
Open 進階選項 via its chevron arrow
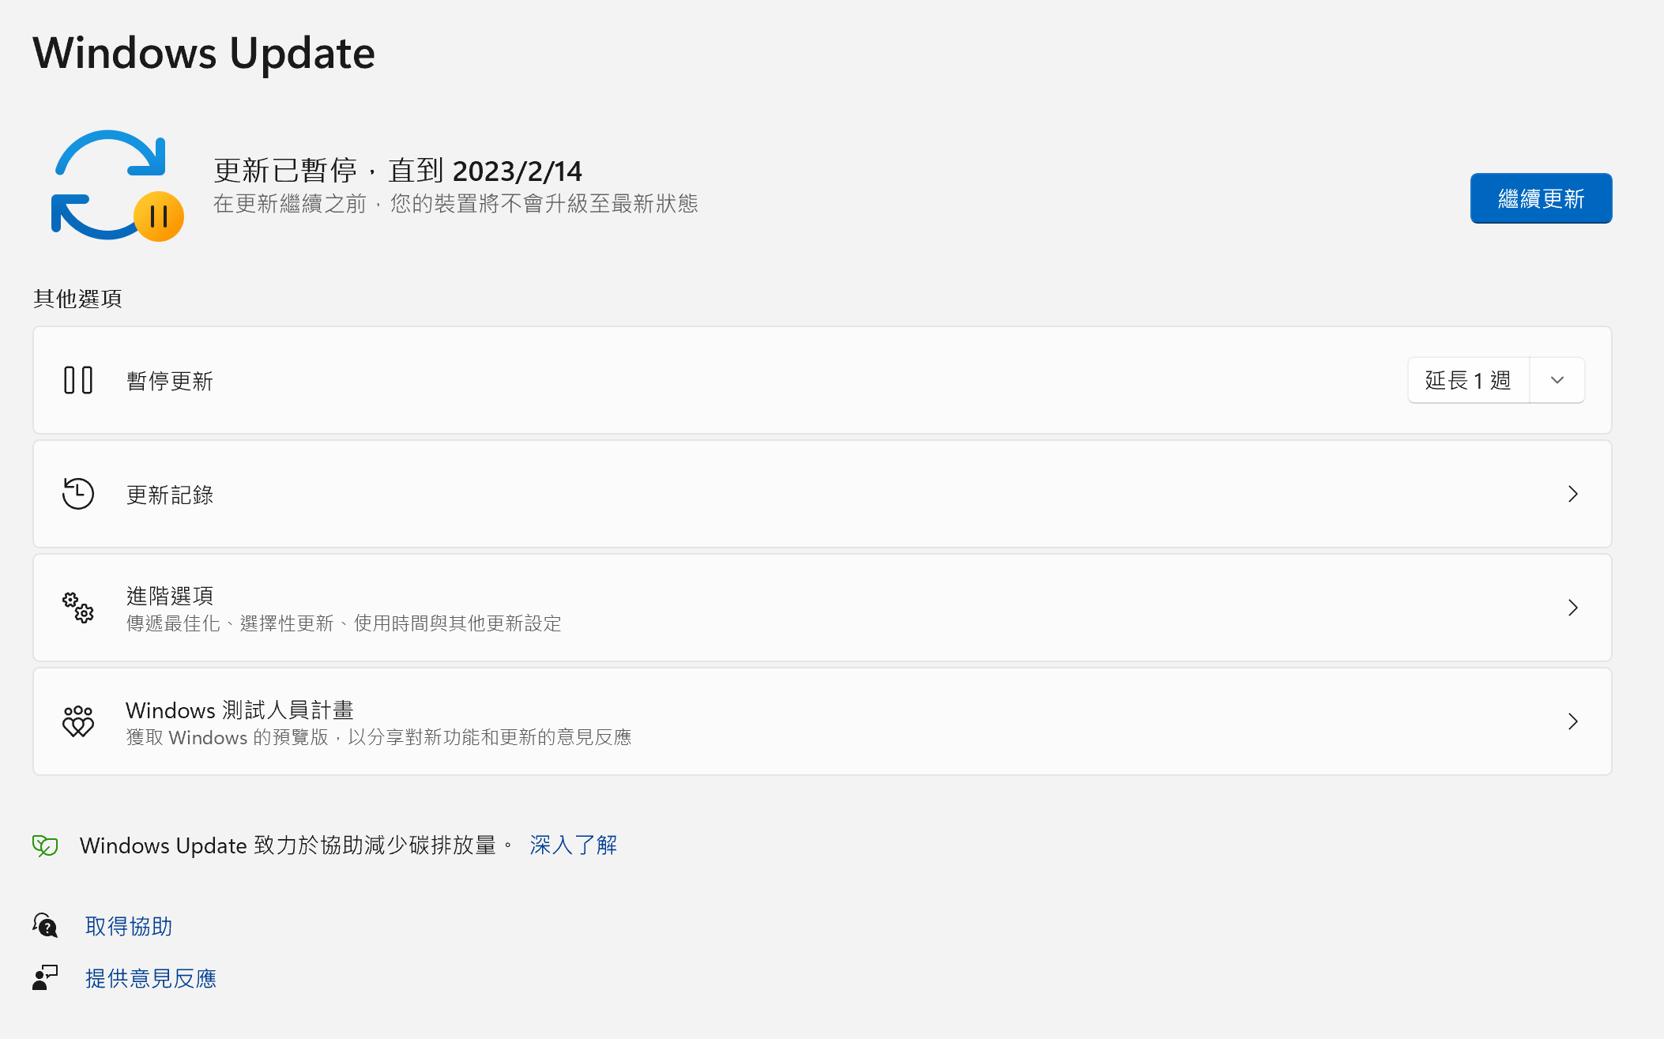1572,608
